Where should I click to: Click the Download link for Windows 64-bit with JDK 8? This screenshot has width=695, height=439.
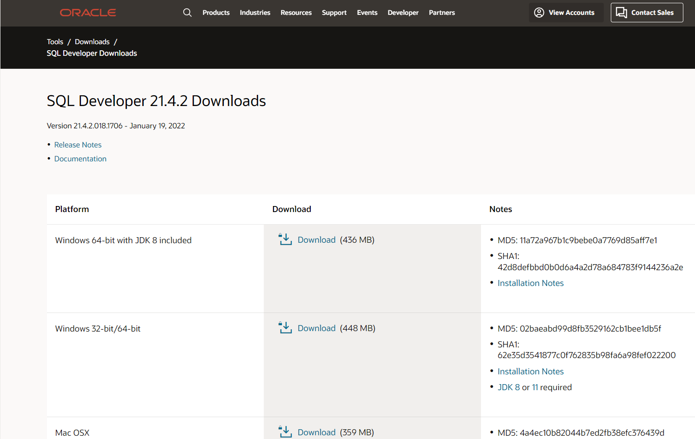tap(316, 240)
